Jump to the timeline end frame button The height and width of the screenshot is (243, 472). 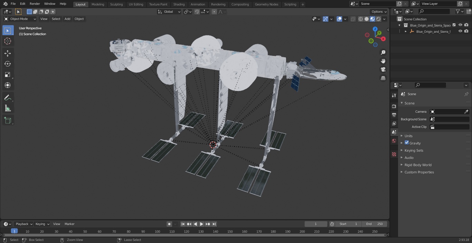point(214,224)
